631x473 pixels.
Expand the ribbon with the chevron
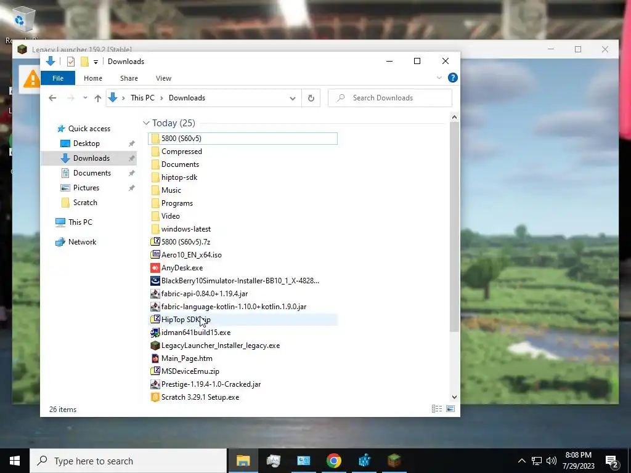point(439,78)
